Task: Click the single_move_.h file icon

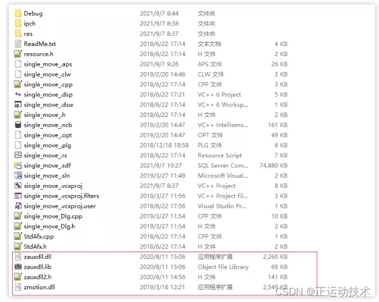Action: coord(18,115)
